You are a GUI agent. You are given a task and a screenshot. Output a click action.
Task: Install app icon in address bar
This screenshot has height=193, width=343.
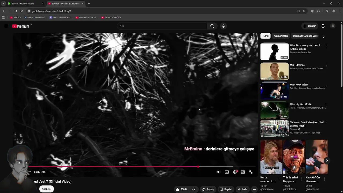pos(298,11)
